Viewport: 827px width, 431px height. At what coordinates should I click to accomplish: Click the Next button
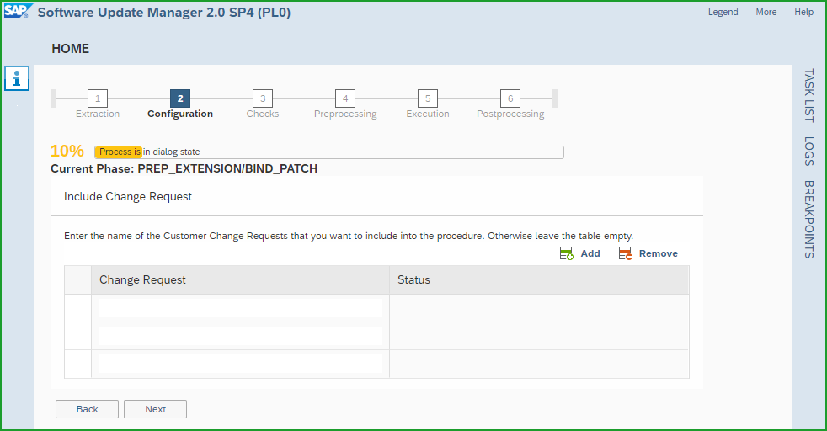pos(155,409)
